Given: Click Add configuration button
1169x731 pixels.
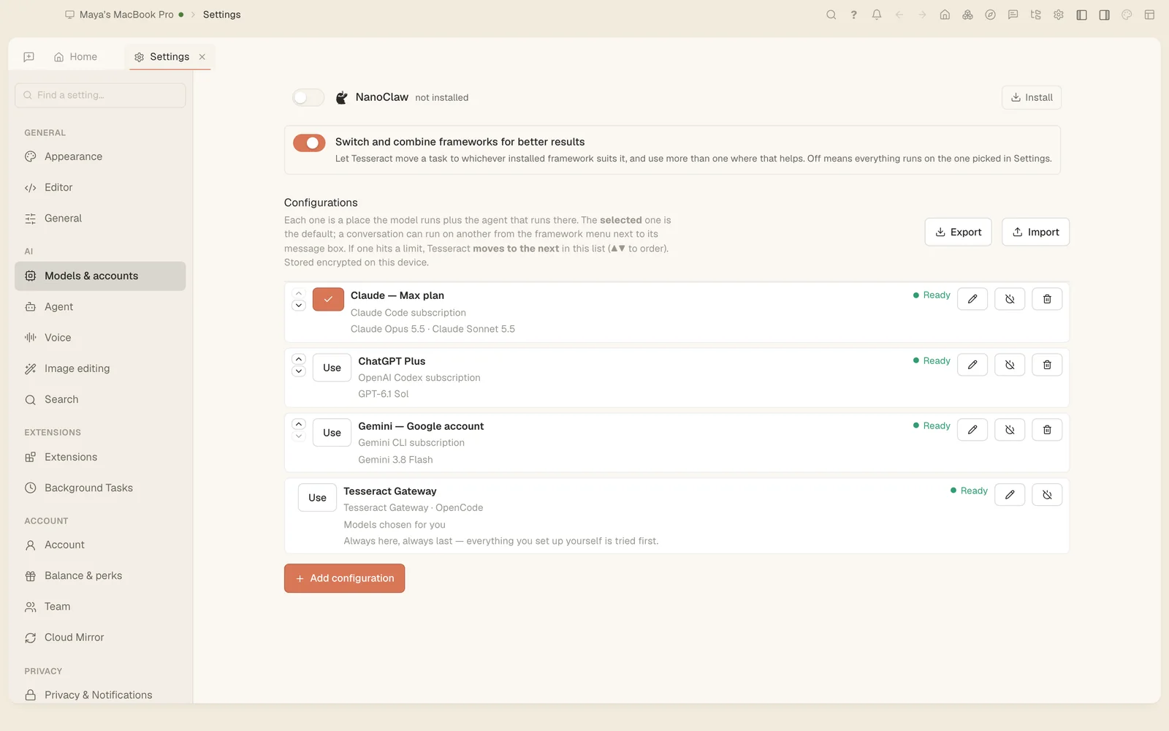Looking at the screenshot, I should pyautogui.click(x=344, y=578).
